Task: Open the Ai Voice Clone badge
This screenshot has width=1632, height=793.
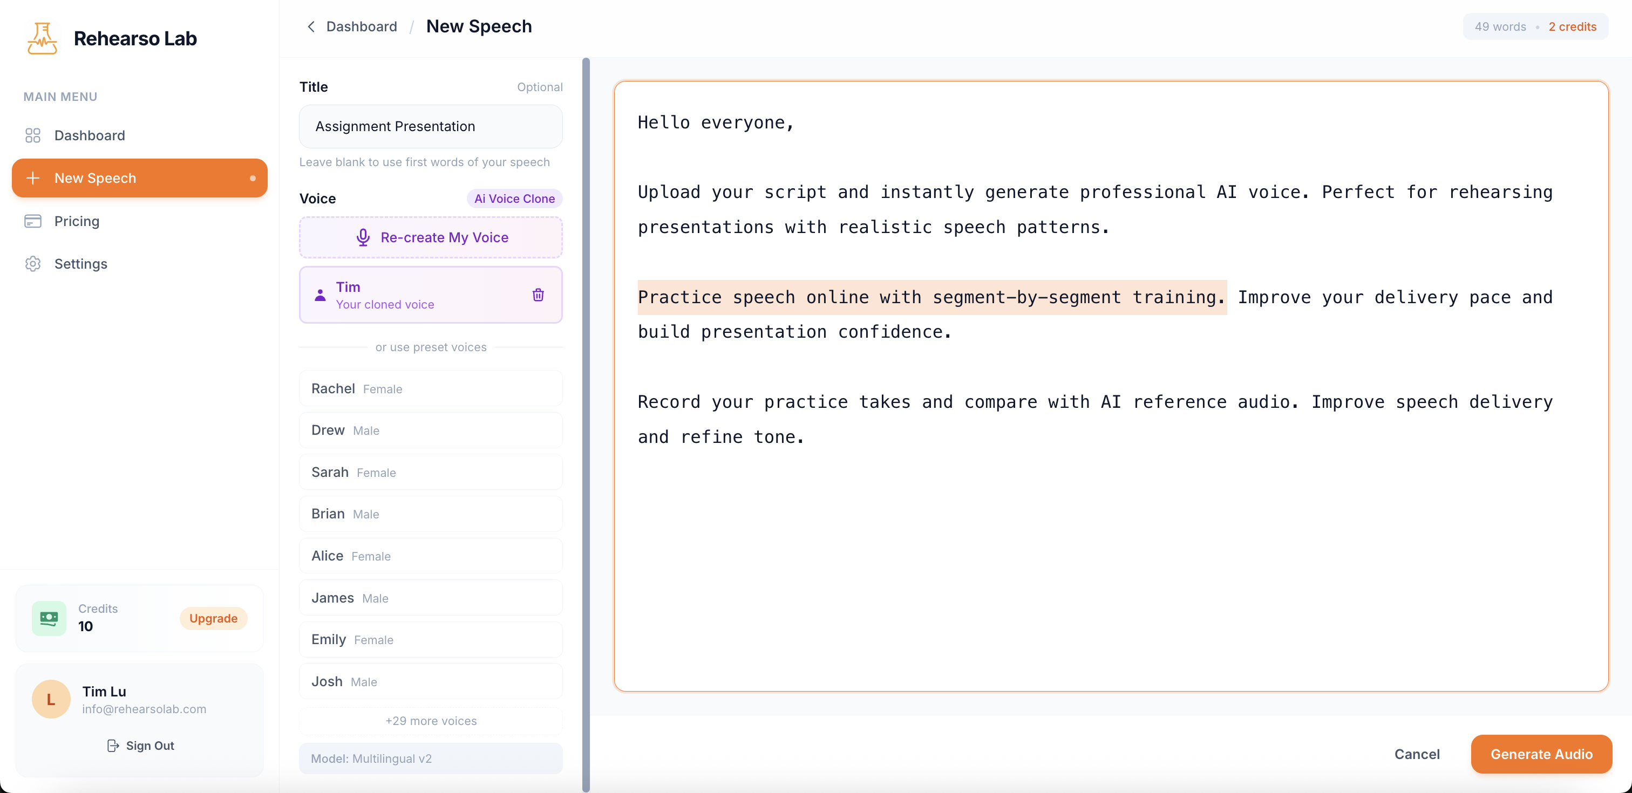Action: [514, 199]
